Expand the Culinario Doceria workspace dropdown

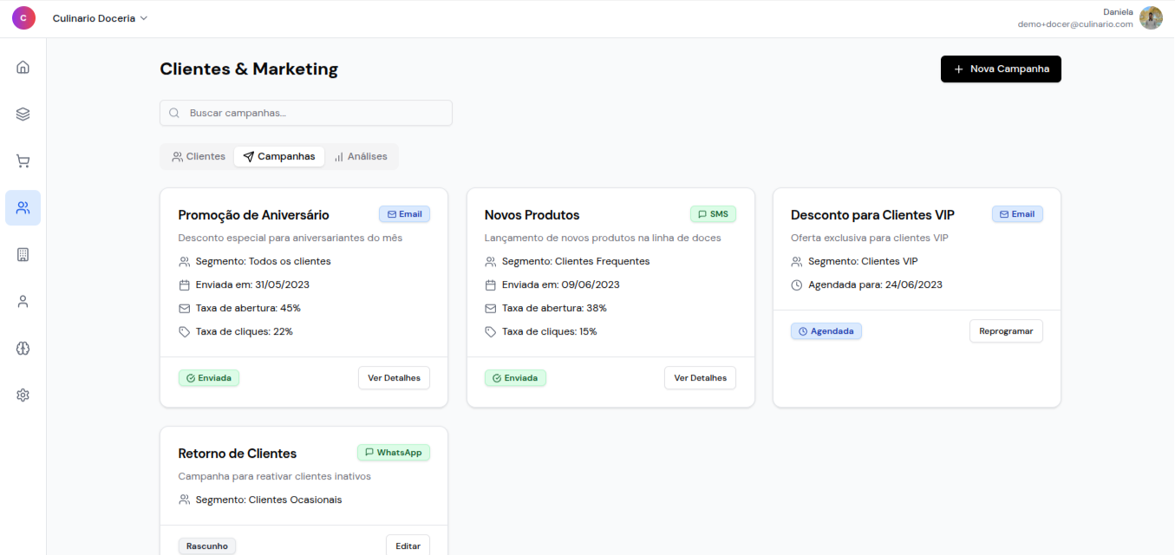pyautogui.click(x=100, y=18)
